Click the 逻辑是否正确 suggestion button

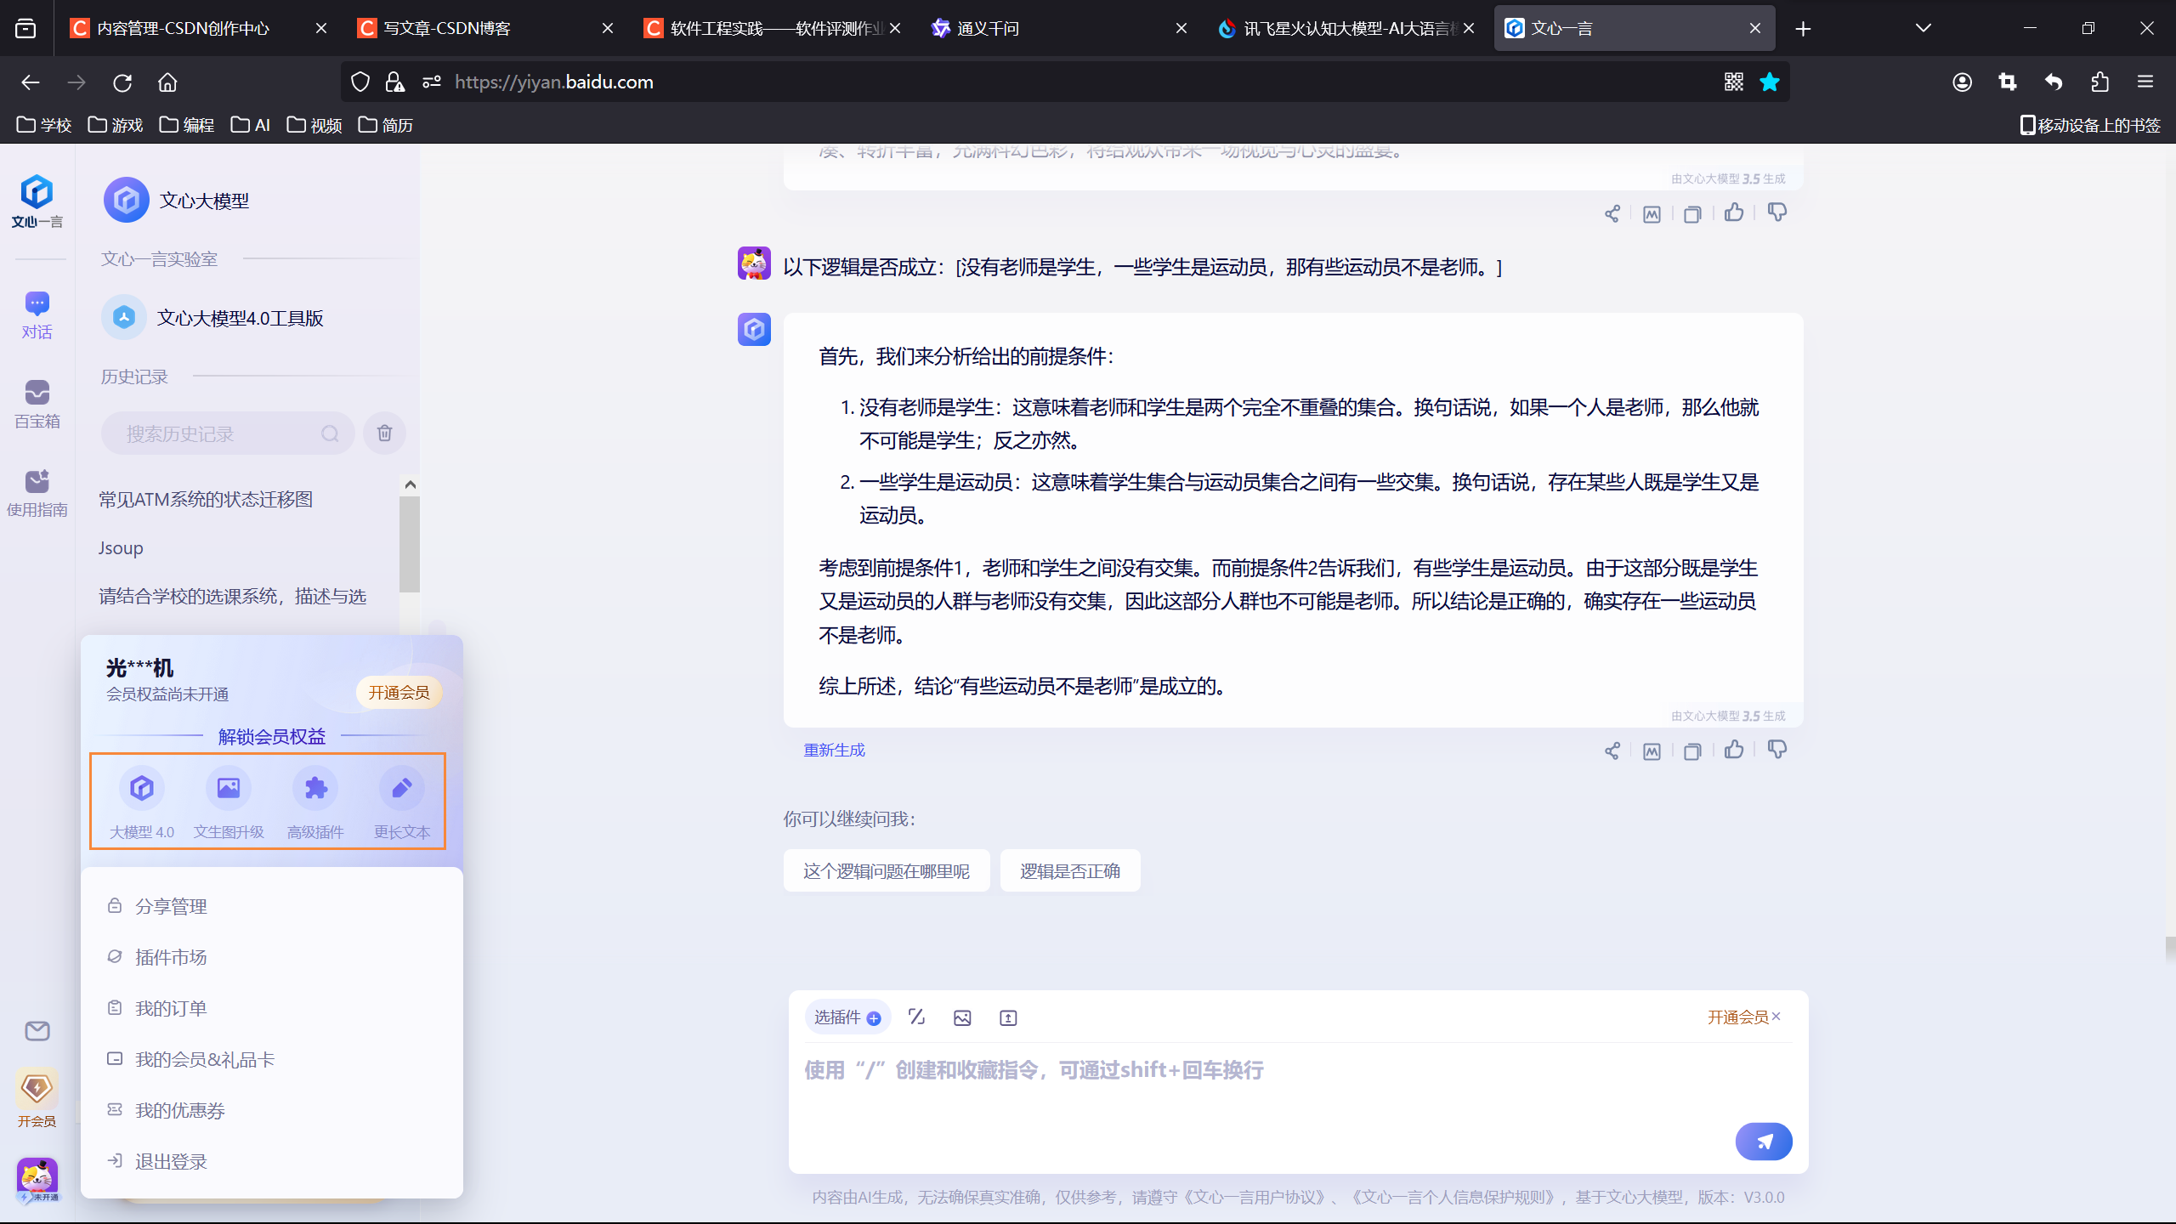(x=1069, y=871)
